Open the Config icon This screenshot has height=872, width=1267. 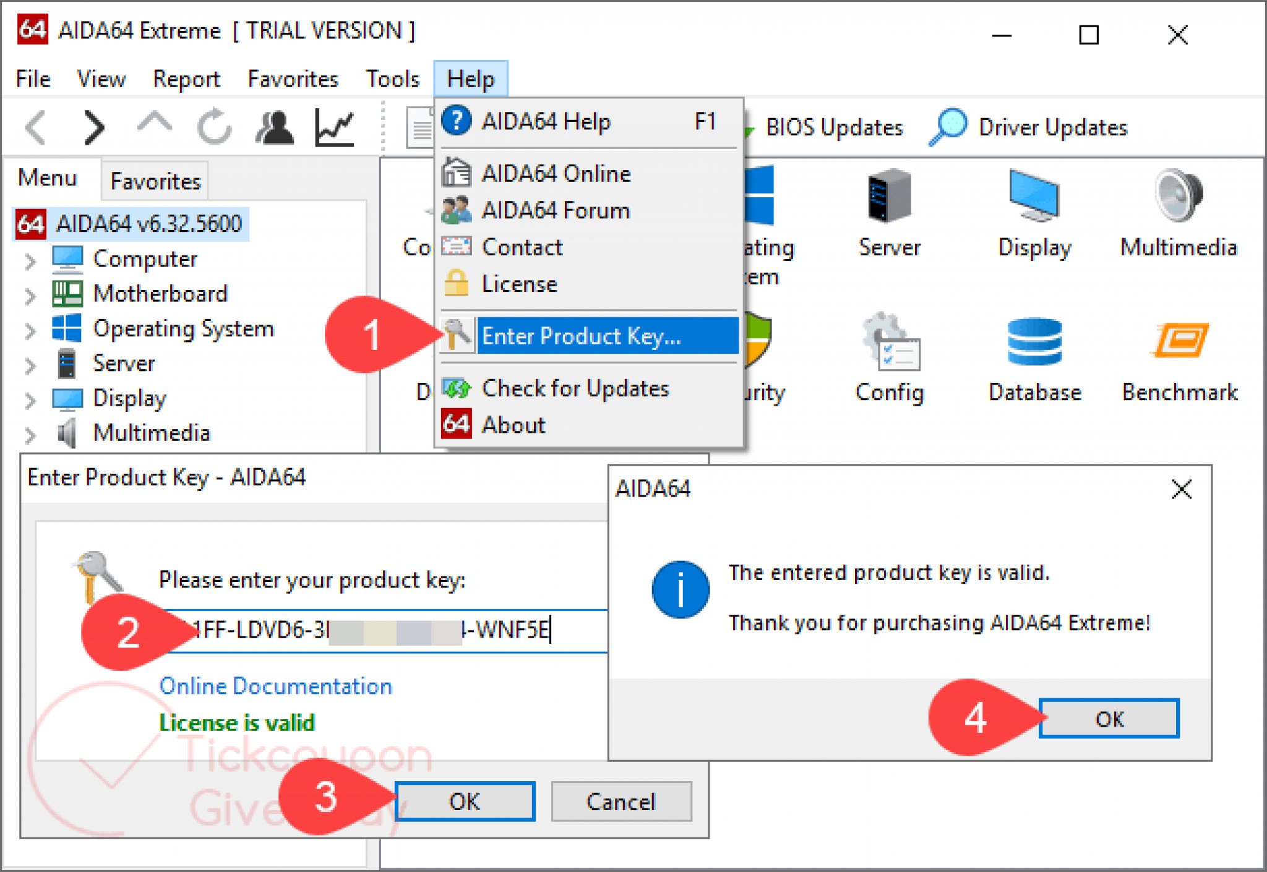(x=890, y=342)
